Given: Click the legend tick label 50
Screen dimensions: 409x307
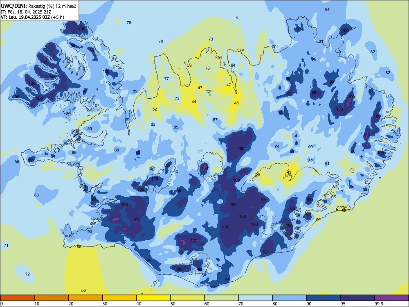Looking at the screenshot, I should (173, 304).
